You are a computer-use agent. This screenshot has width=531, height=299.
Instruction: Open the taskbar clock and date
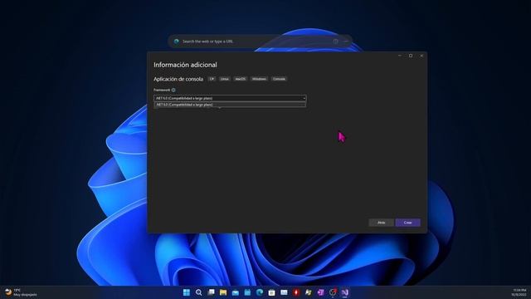(x=519, y=292)
